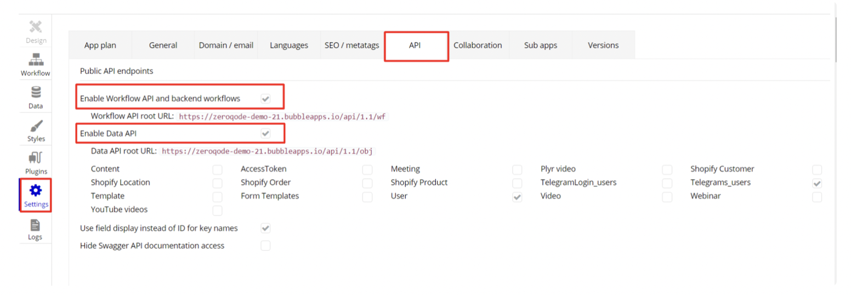Image resolution: width=851 pixels, height=295 pixels.
Task: Open the Logs document icon
Action: click(36, 224)
